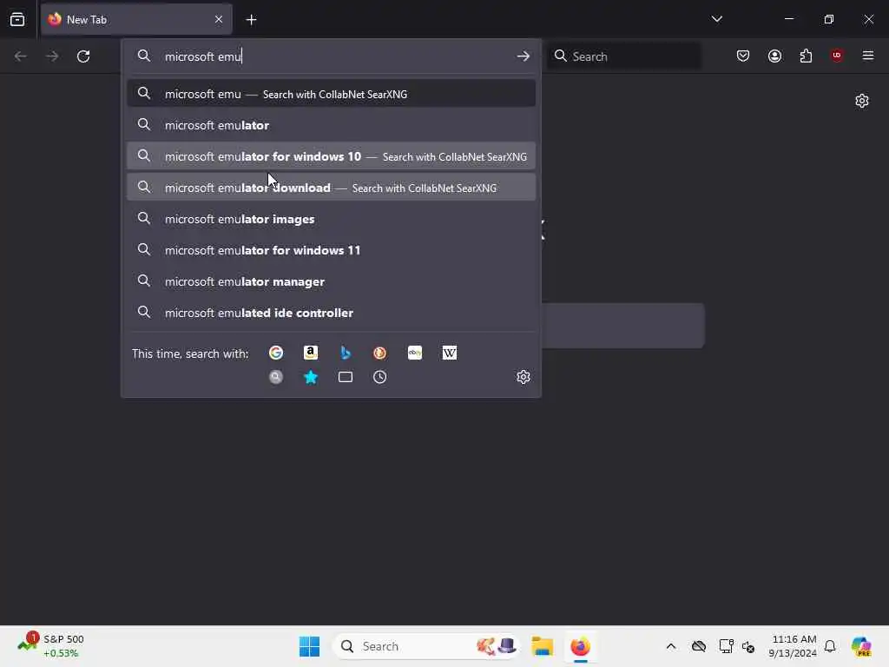Personalize New Tab with gear icon
This screenshot has height=667, width=889.
point(861,101)
